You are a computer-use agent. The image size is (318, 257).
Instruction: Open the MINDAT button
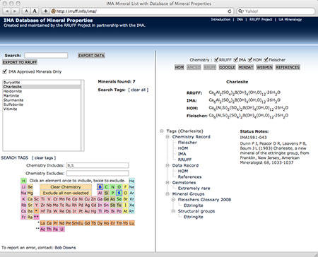[246, 67]
